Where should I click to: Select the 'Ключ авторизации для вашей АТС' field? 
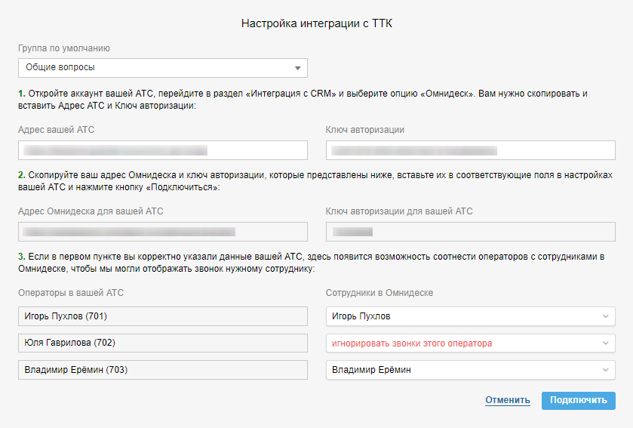[470, 232]
